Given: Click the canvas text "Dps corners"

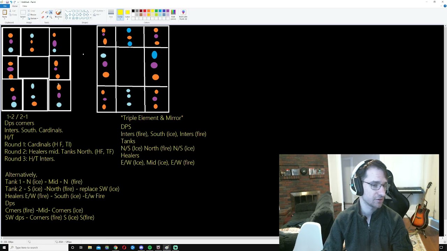Looking at the screenshot, I should (x=19, y=123).
